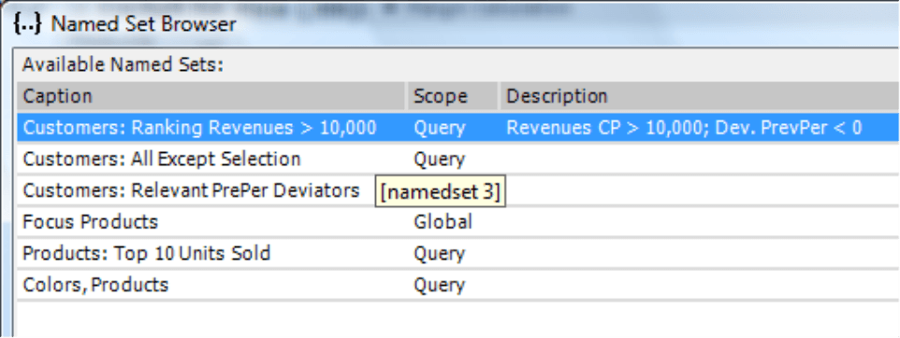Select the 'Colors, Products' named set
900x338 pixels.
coord(458,285)
